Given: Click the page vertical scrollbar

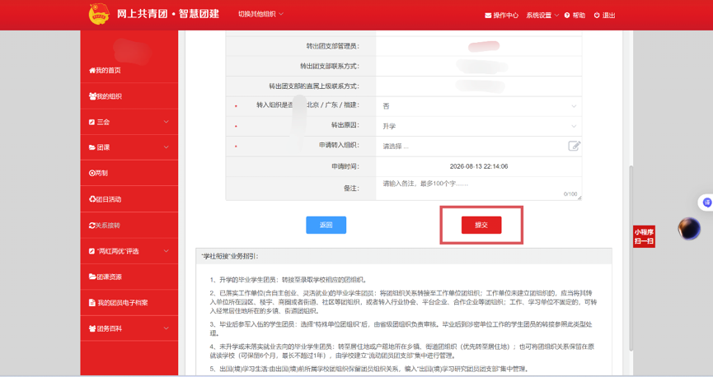Looking at the screenshot, I should point(631,258).
